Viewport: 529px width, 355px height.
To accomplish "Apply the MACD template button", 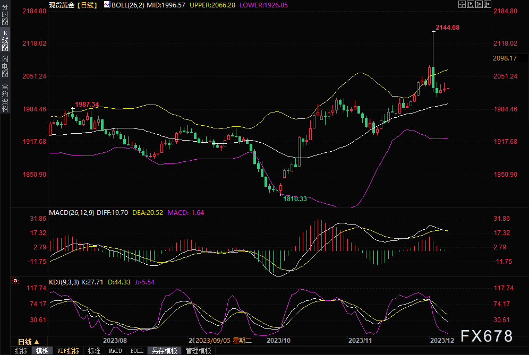I will (115, 351).
